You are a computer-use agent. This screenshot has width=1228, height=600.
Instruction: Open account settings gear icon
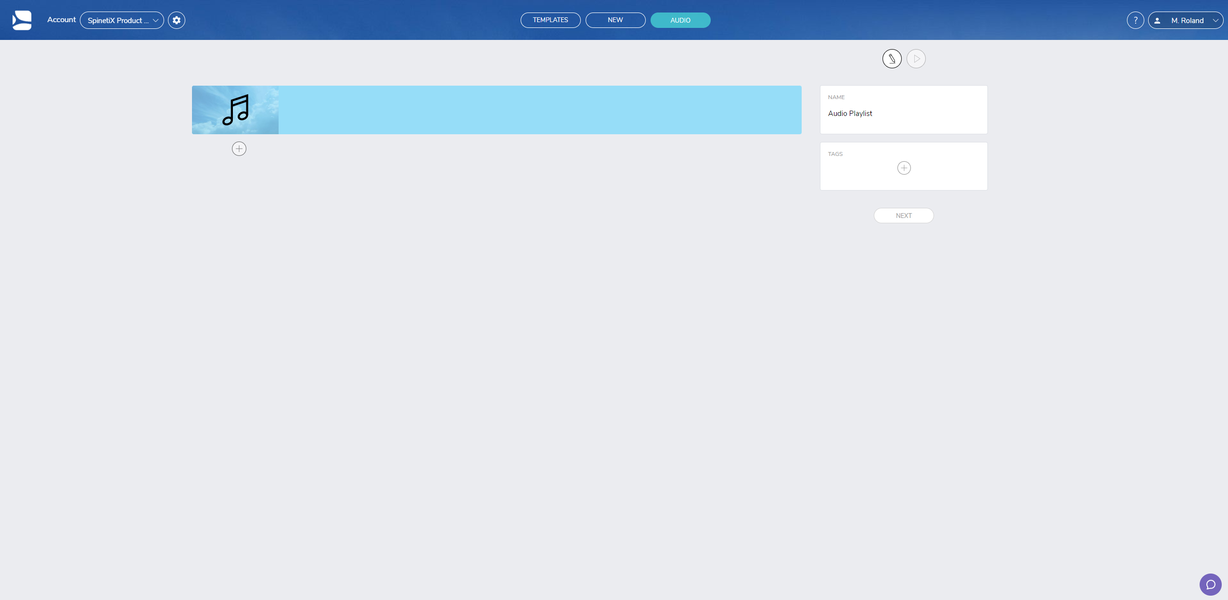177,20
